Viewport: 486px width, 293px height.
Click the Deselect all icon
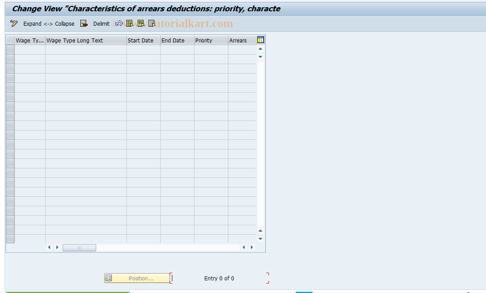(152, 23)
